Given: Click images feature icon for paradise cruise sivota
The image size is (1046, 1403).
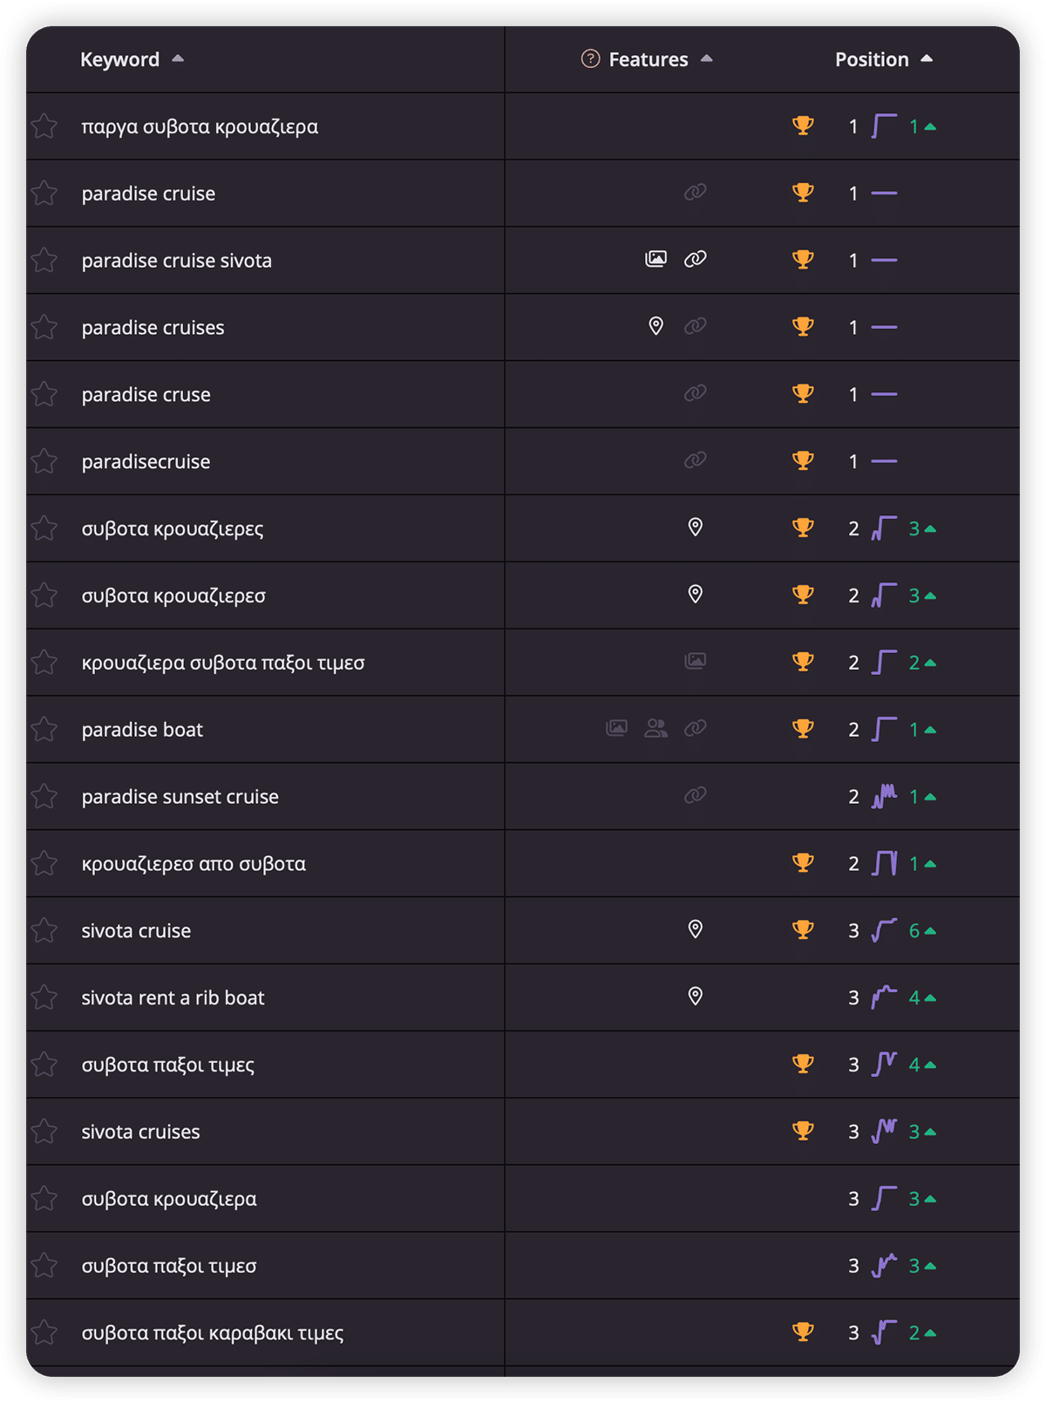Looking at the screenshot, I should pos(655,259).
